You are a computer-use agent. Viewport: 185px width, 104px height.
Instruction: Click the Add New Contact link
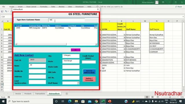point(24,55)
